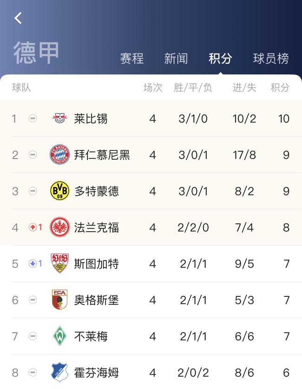This screenshot has height=389, width=302.
Task: Tap Frankfurt red up-rank indicator
Action: (x=35, y=227)
